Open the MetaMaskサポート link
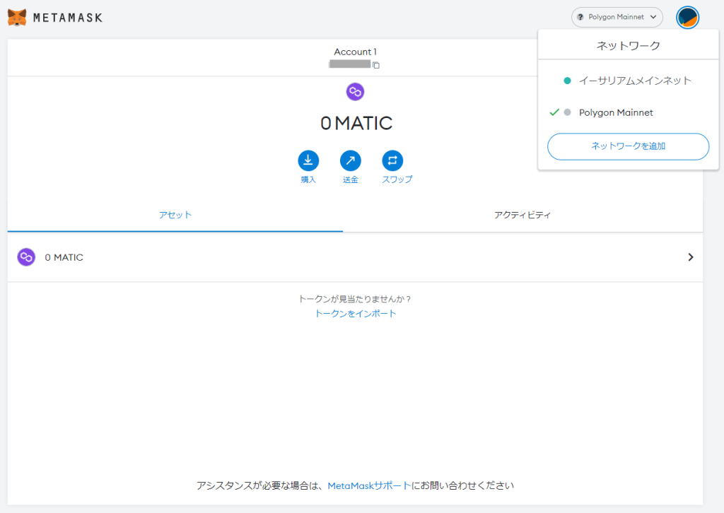The image size is (724, 513). [x=369, y=485]
